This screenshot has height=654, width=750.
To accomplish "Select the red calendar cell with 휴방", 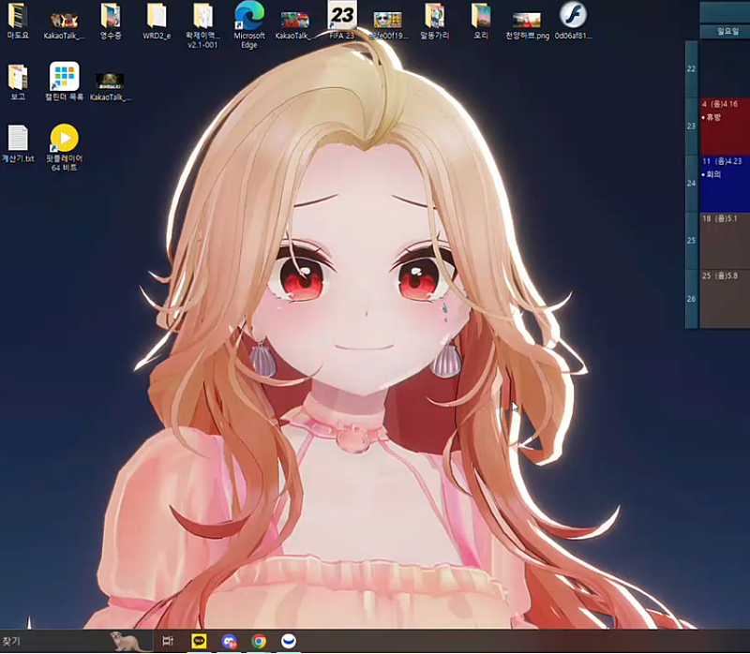I will pos(724,126).
